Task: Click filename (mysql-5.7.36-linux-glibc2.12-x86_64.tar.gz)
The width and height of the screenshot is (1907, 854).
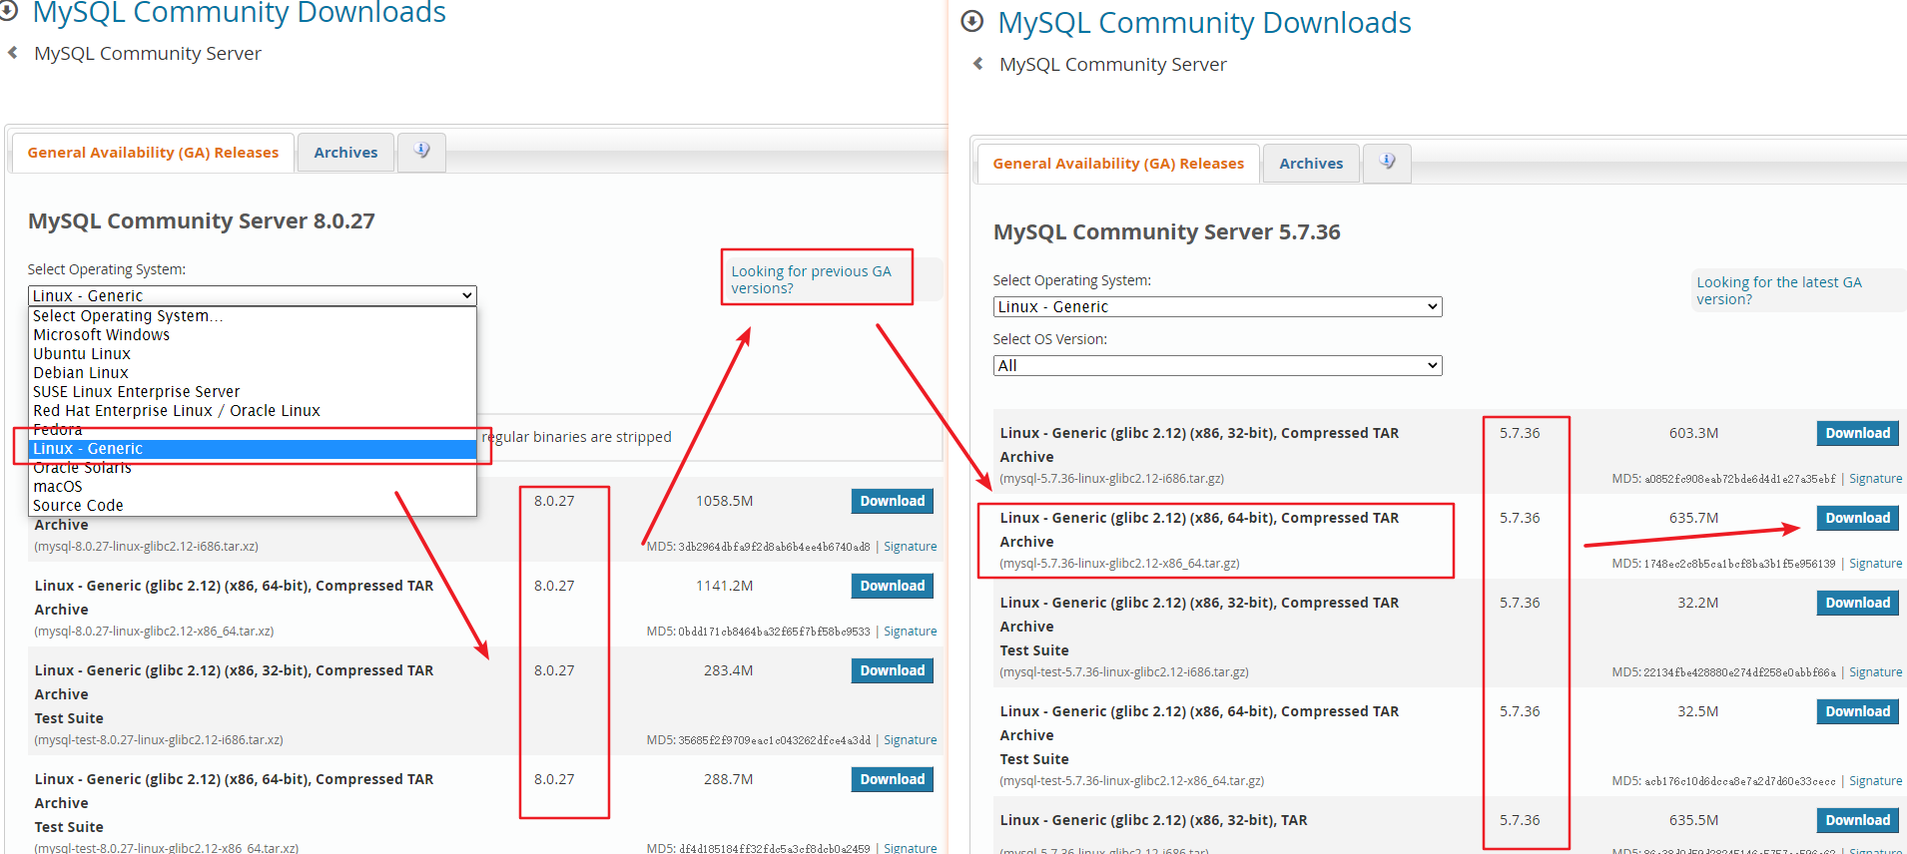Action: coord(1119,564)
